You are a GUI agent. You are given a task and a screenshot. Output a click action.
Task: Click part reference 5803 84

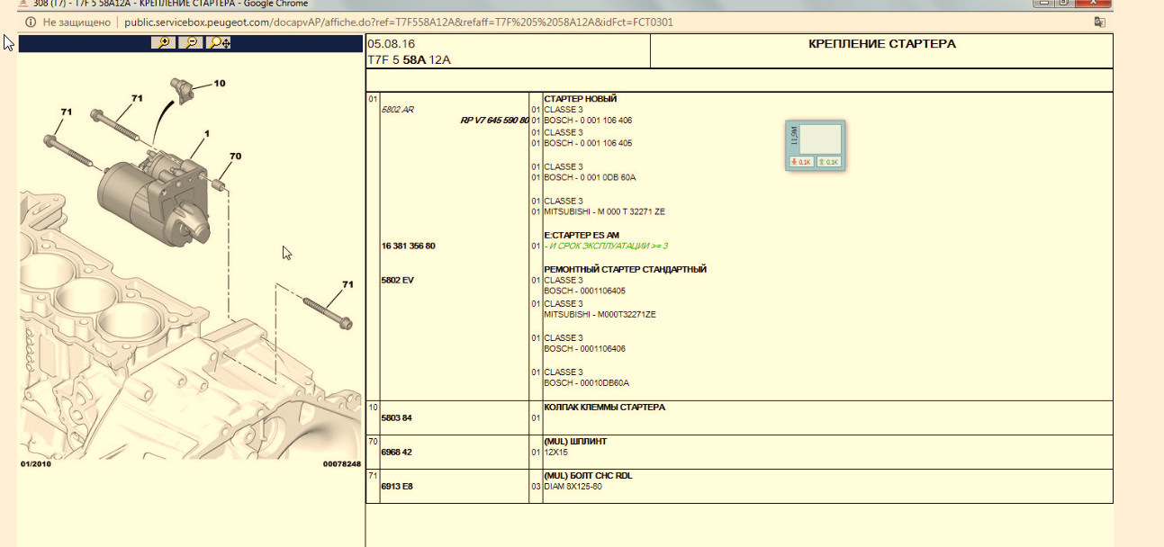pos(397,417)
